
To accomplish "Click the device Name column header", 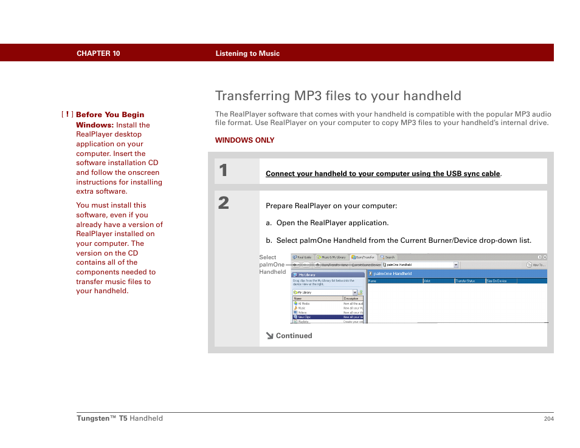I will 395,281.
